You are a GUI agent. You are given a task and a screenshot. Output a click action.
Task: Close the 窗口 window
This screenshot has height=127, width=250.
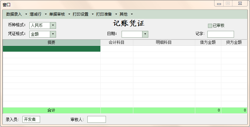point(240,4)
